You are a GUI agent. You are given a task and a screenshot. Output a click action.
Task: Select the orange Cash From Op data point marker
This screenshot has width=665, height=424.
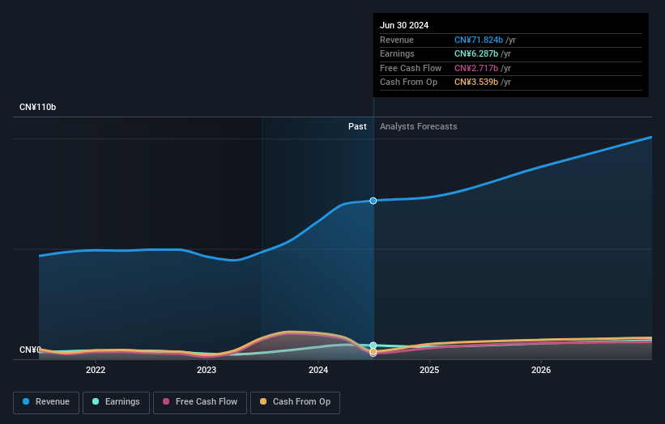[373, 351]
